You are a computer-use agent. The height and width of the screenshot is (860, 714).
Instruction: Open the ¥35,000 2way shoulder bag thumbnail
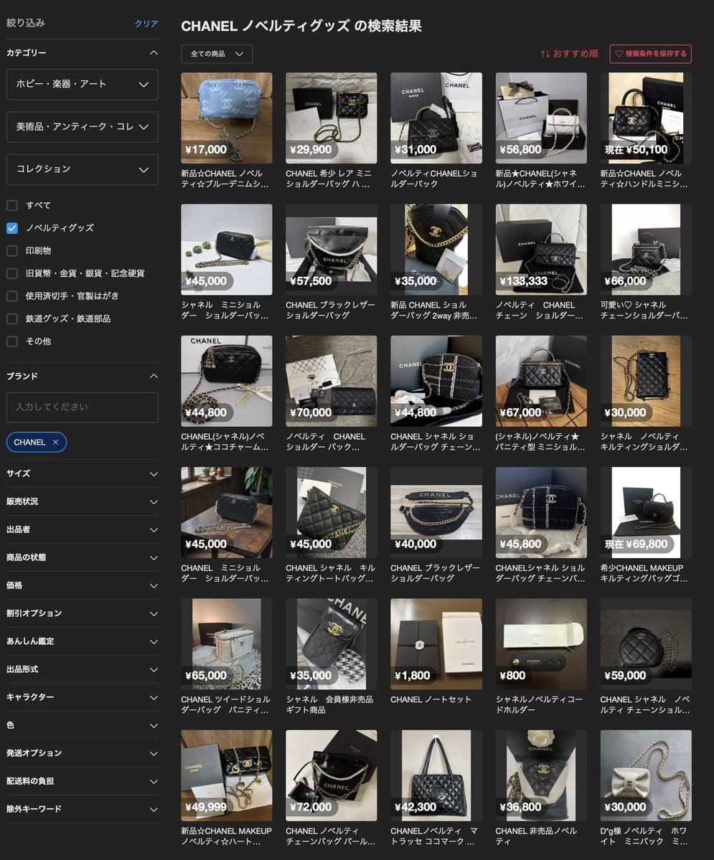(436, 250)
